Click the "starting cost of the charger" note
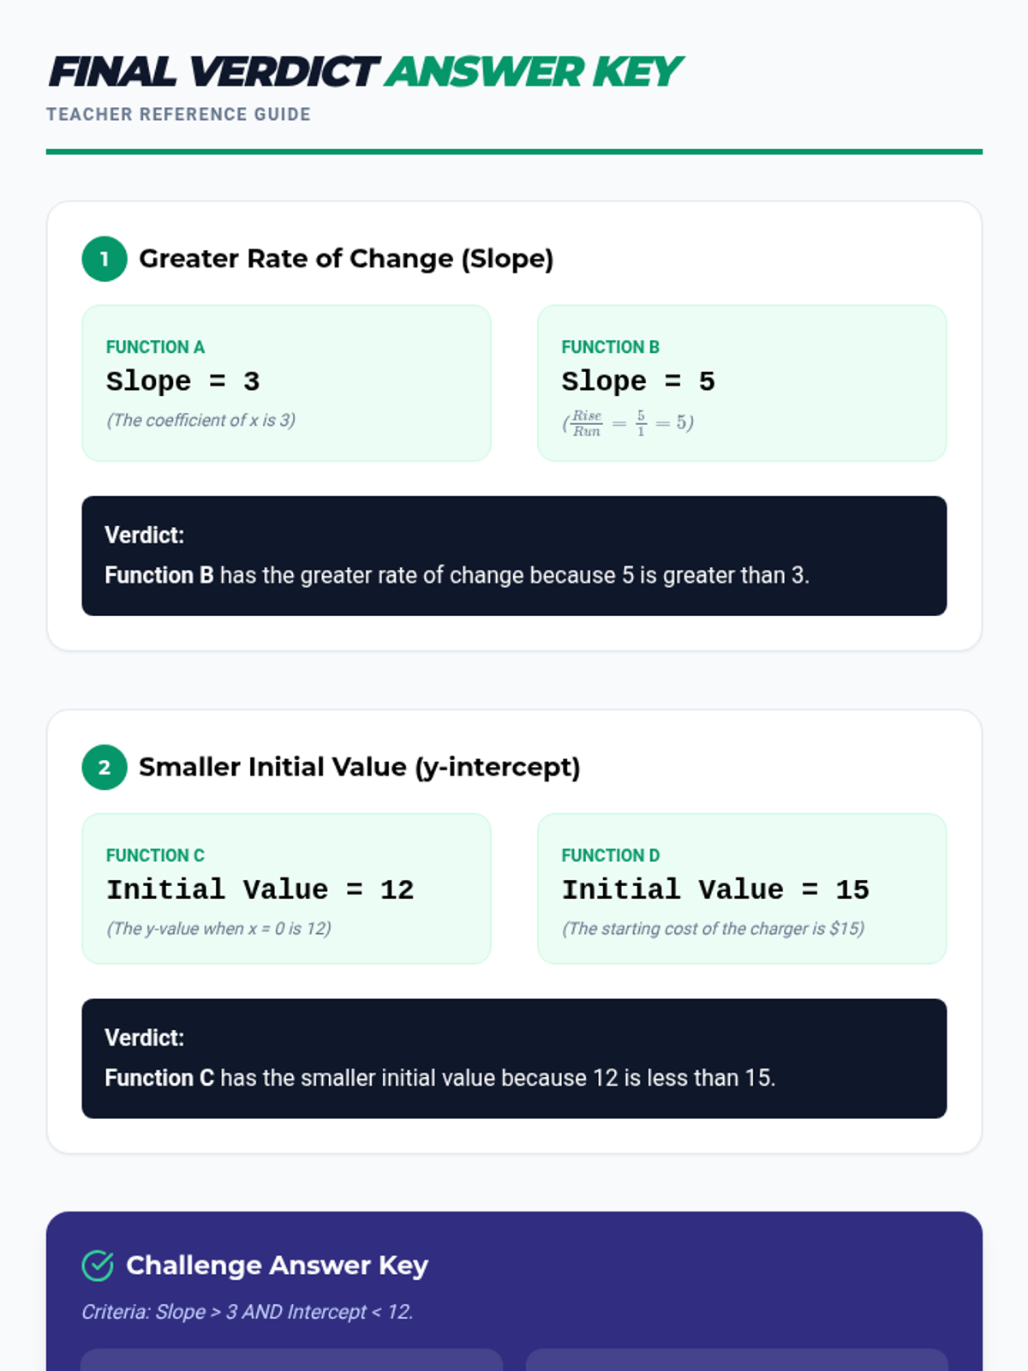This screenshot has width=1028, height=1371. pyautogui.click(x=713, y=929)
